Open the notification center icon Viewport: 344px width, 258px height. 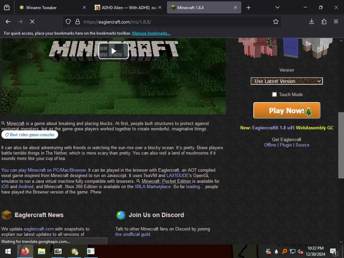[x=333, y=251]
